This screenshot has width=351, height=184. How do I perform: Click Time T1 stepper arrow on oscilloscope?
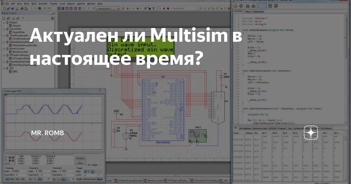10,157
